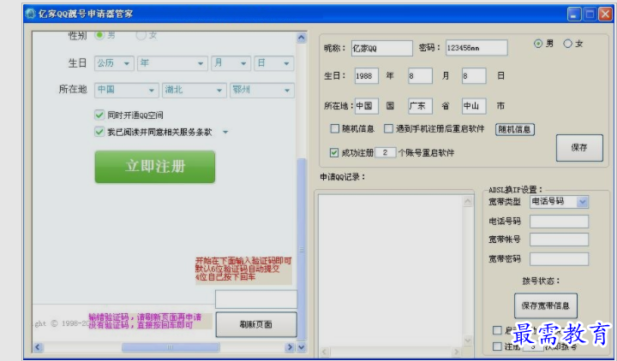Click the city field showing 中山

click(x=474, y=106)
